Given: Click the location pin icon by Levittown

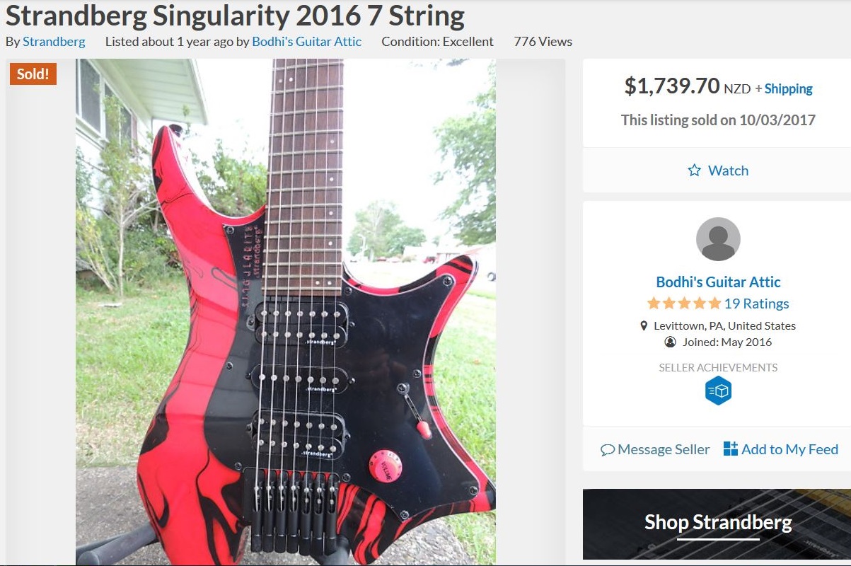Looking at the screenshot, I should click(644, 326).
